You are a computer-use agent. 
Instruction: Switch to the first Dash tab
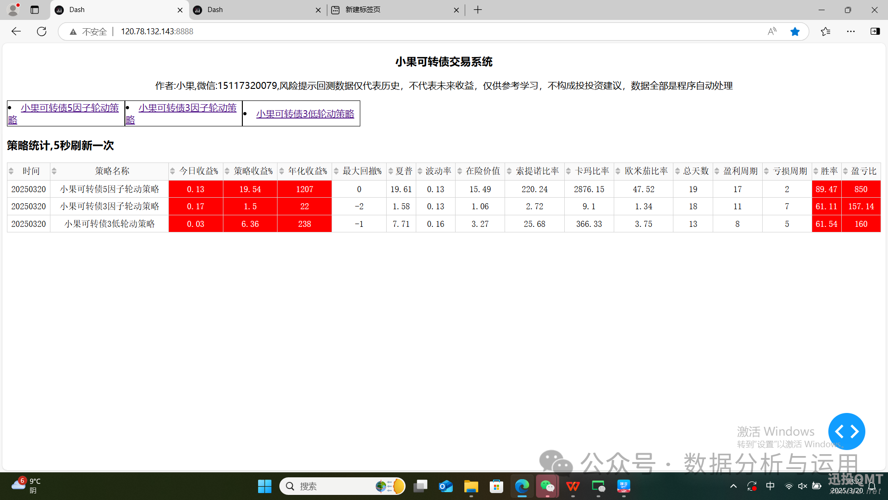(x=119, y=10)
